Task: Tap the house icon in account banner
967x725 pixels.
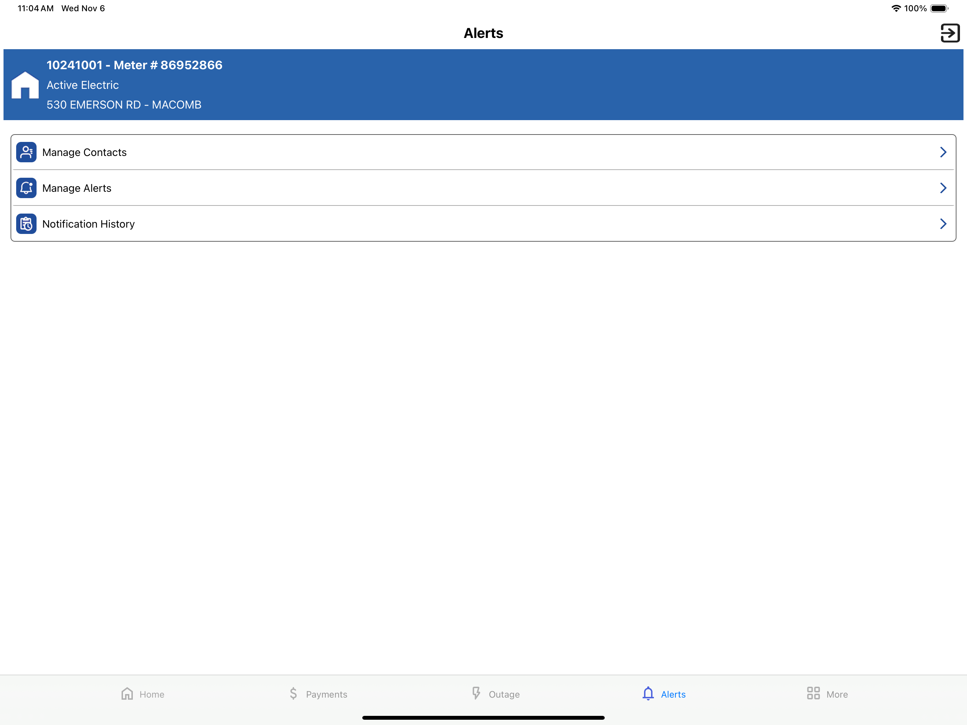Action: (25, 85)
